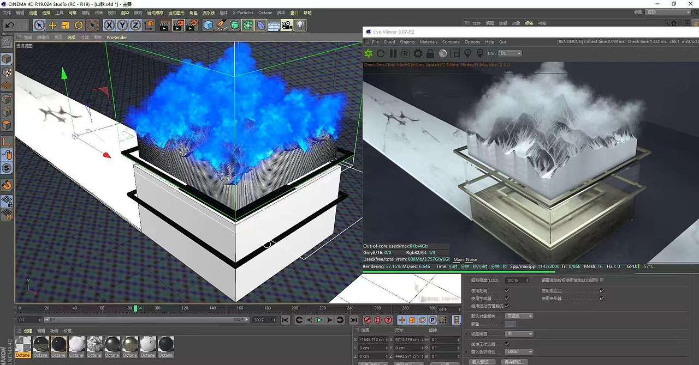Screen dimensions: 699x365
Task: Go to start of animation
Action: [285, 320]
